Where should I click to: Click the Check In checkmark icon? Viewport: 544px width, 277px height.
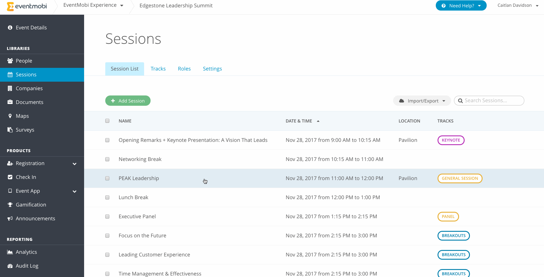tap(10, 177)
